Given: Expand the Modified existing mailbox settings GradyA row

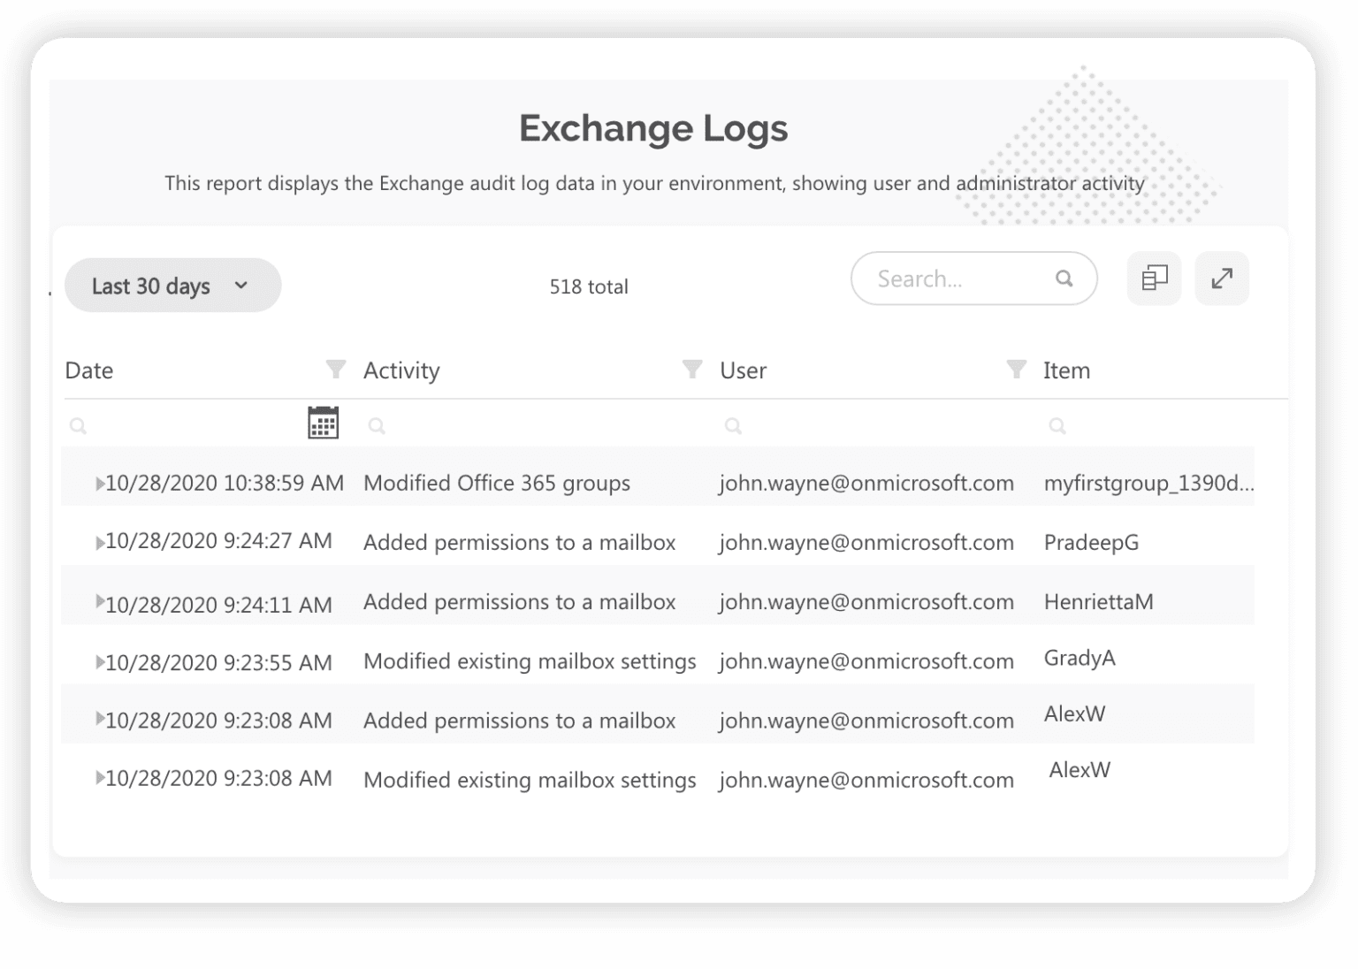Looking at the screenshot, I should (100, 660).
